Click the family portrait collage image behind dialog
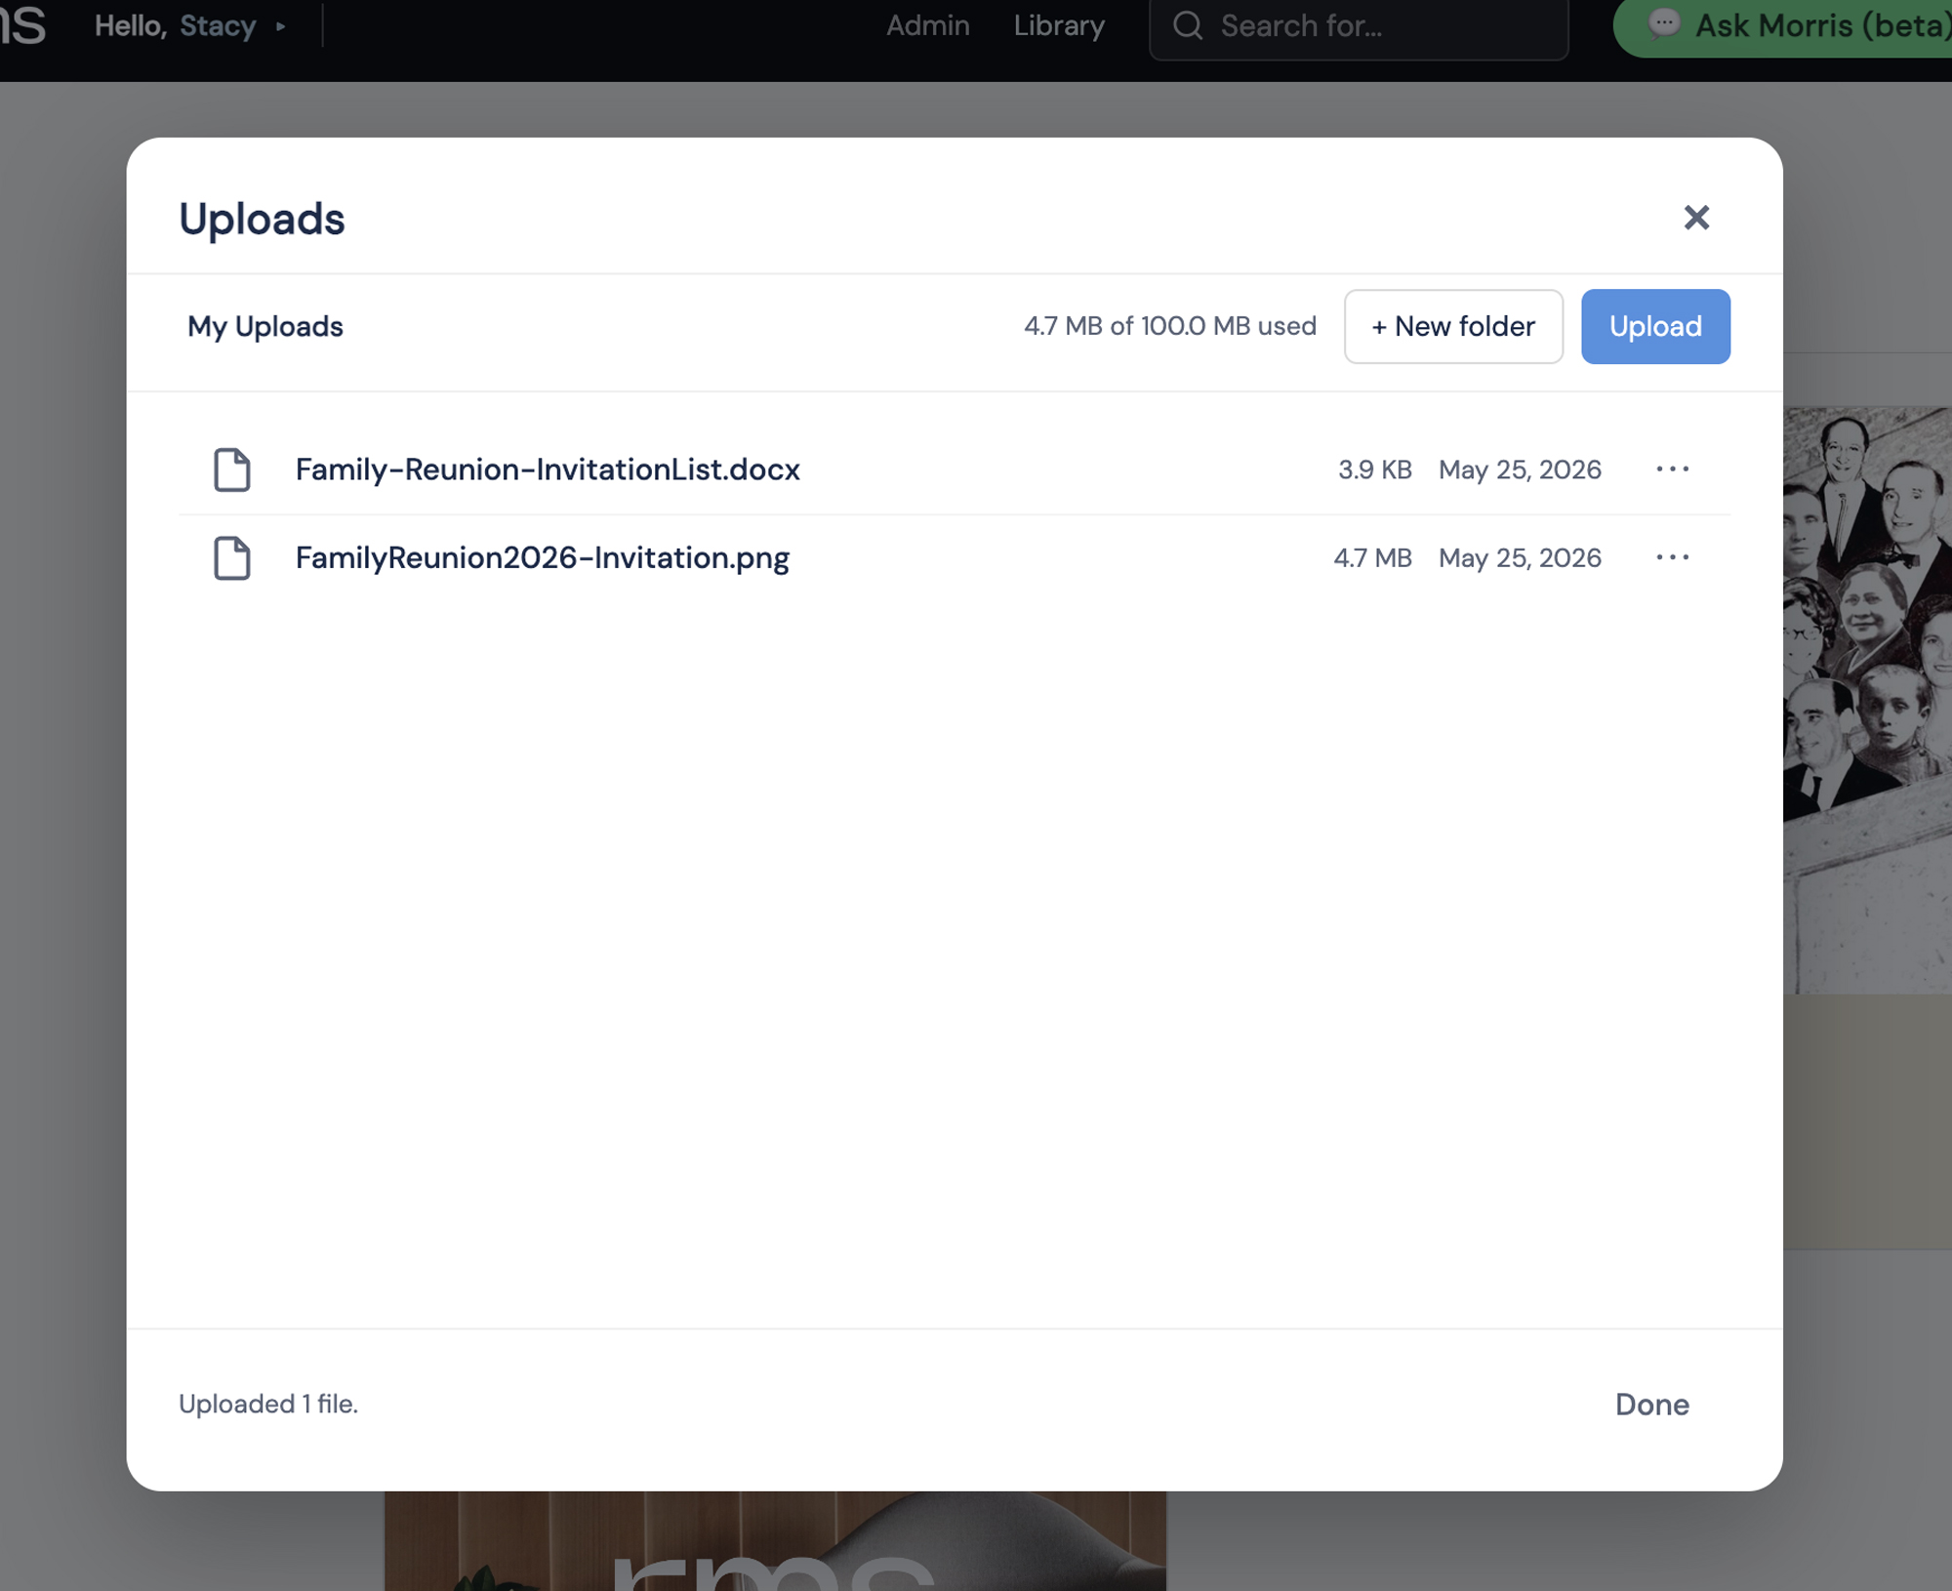1952x1591 pixels. (1867, 700)
